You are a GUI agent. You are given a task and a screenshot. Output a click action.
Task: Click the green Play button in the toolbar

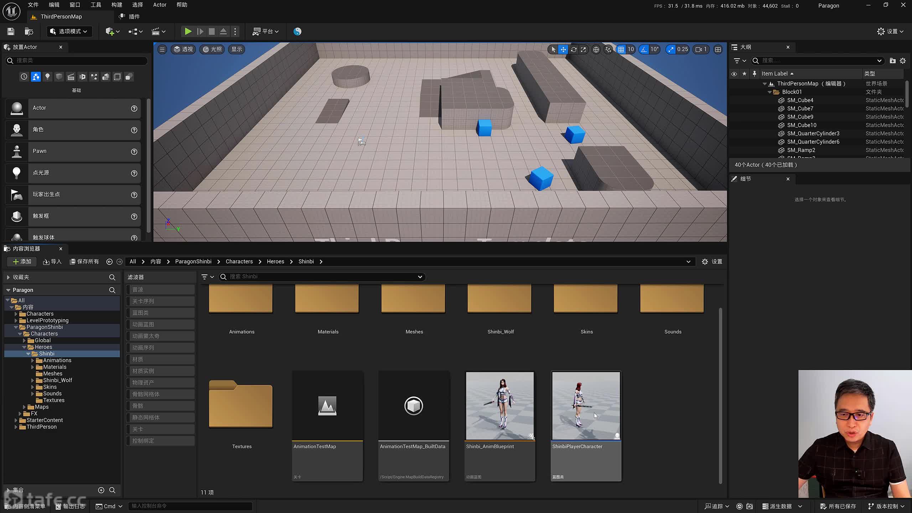[x=188, y=31]
